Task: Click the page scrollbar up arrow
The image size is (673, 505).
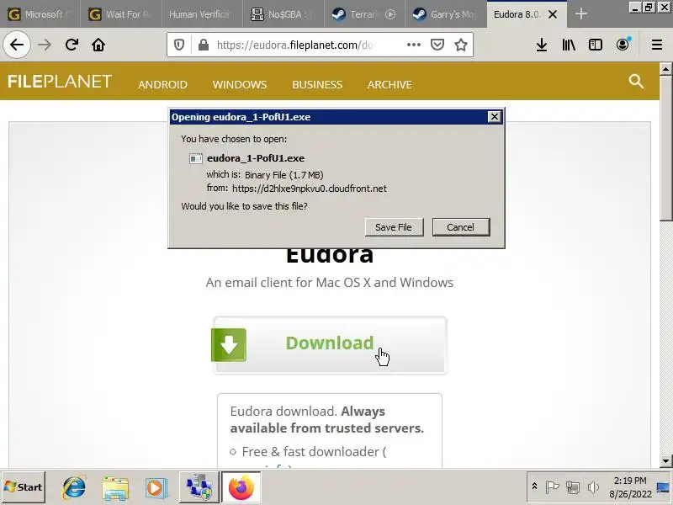Action: click(x=665, y=69)
